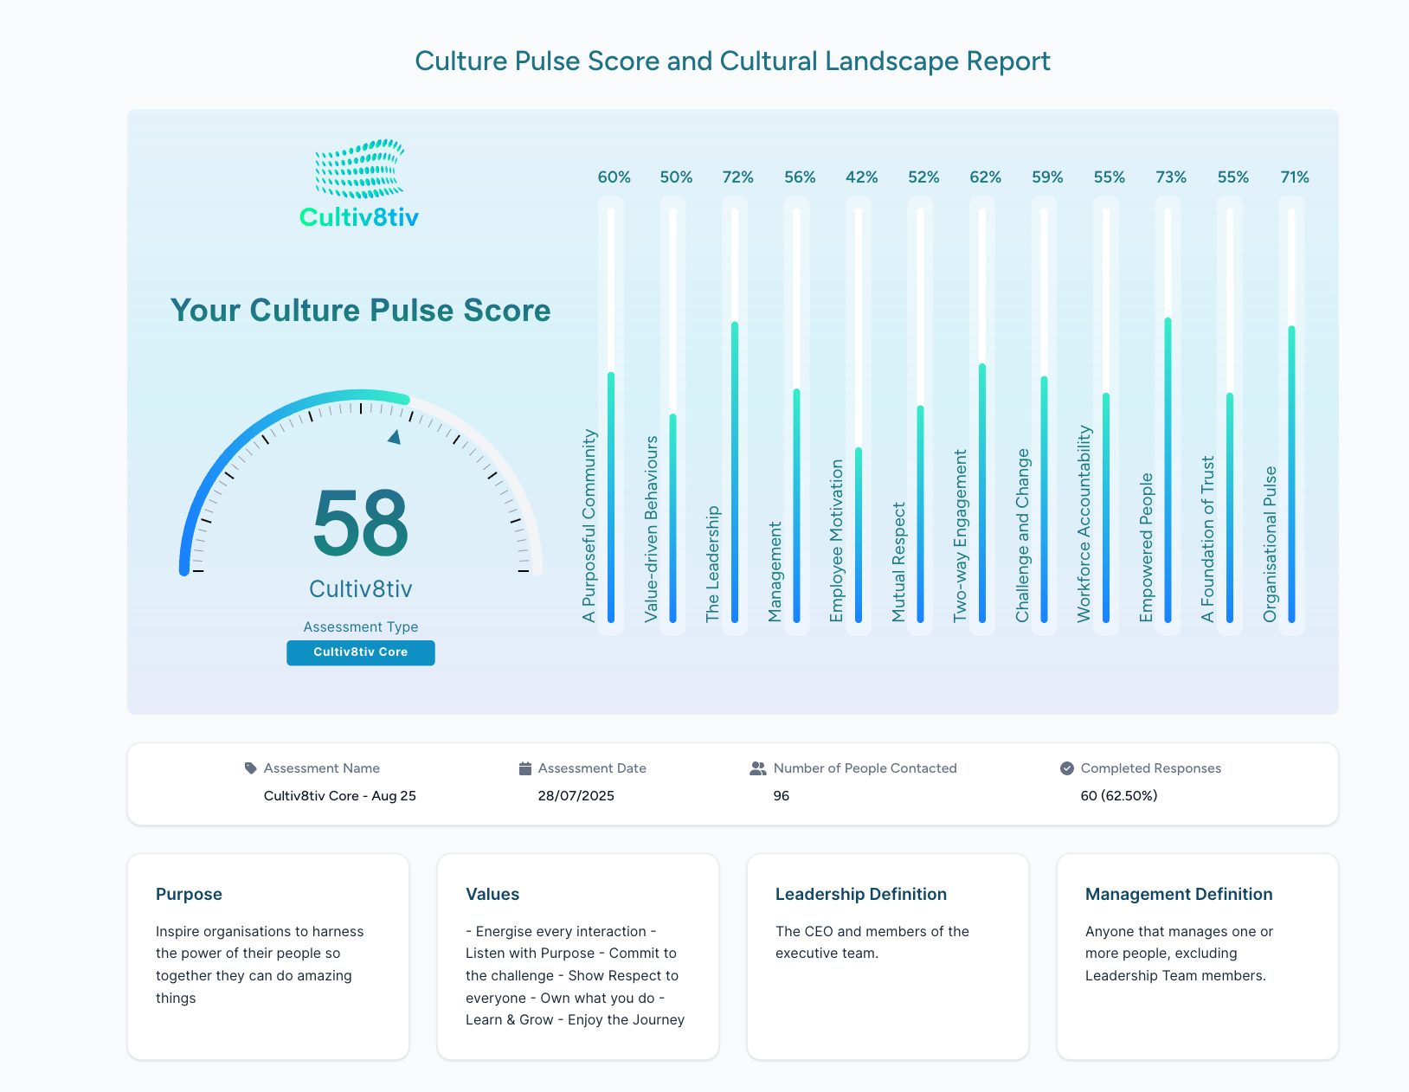1409x1092 pixels.
Task: Select the Empowered People 73% bar
Action: [x=1168, y=470]
